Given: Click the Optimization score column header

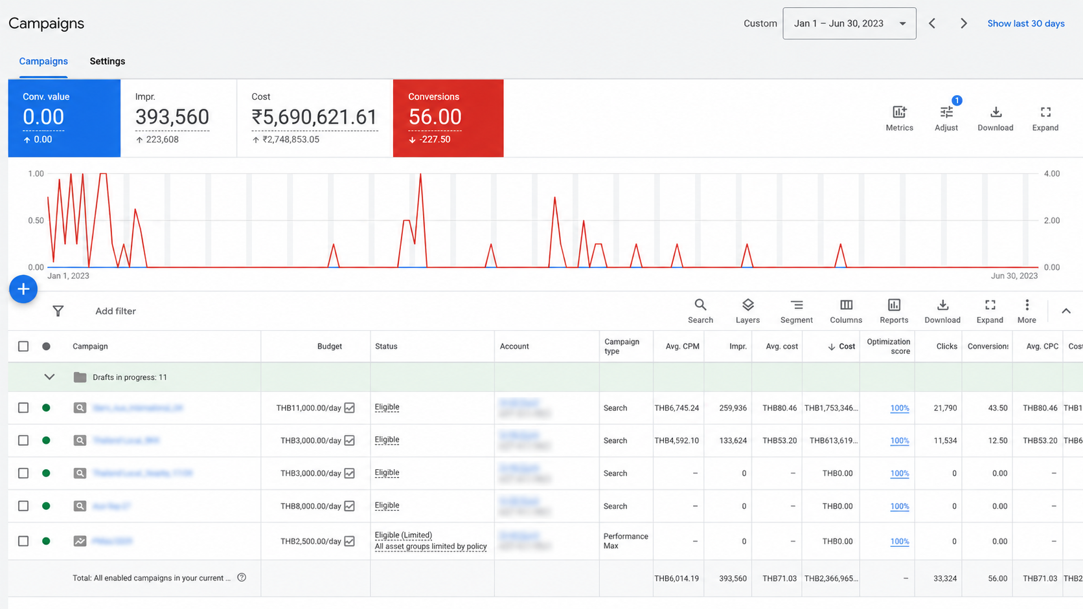Looking at the screenshot, I should pyautogui.click(x=888, y=346).
